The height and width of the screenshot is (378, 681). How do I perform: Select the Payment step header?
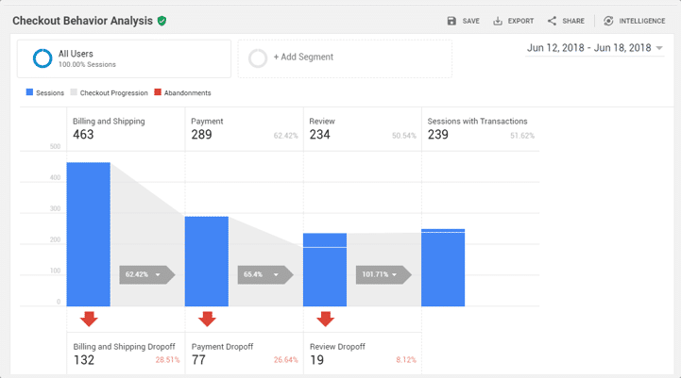click(244, 129)
